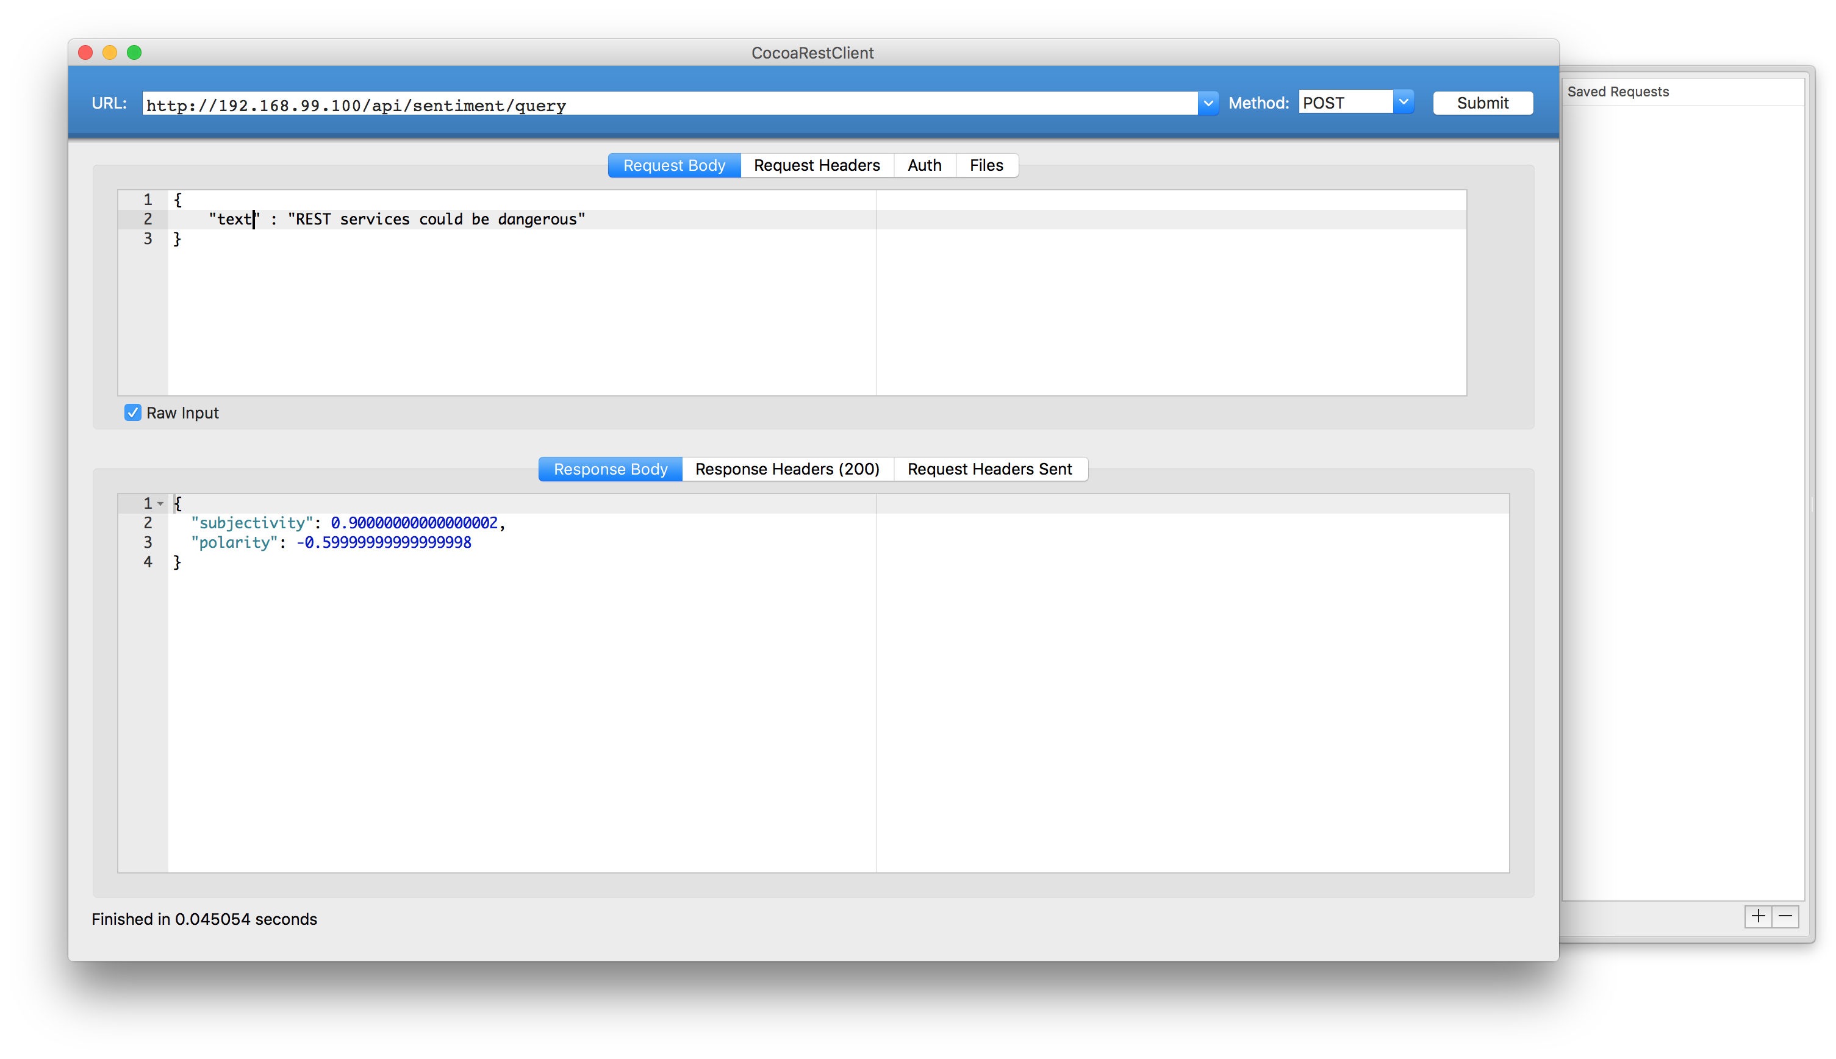
Task: Click the Method label text
Action: [x=1258, y=103]
